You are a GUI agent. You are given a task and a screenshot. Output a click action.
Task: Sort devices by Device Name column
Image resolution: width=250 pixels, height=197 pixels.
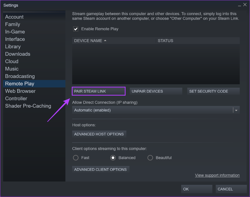pyautogui.click(x=114, y=41)
